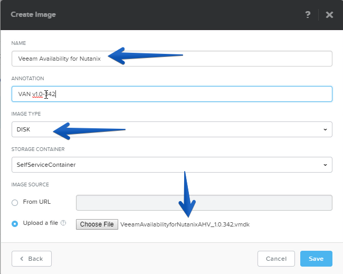Click the IMAGE TYPE label

26,114
